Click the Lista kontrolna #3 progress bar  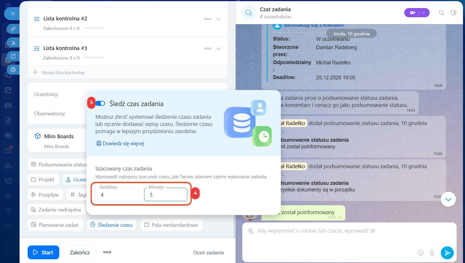pyautogui.click(x=94, y=58)
